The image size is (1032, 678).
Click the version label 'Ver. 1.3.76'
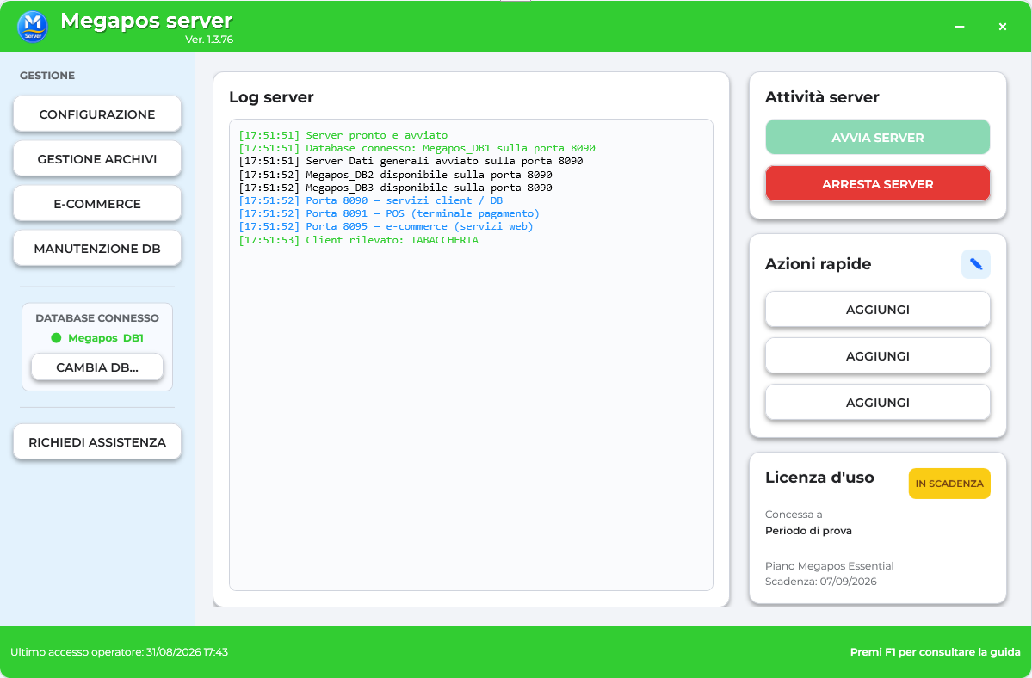coord(209,40)
